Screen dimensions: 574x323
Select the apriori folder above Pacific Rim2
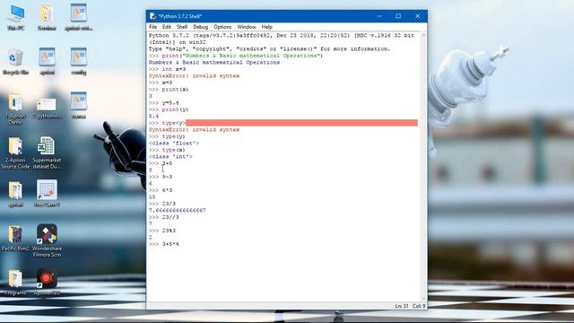pyautogui.click(x=15, y=194)
